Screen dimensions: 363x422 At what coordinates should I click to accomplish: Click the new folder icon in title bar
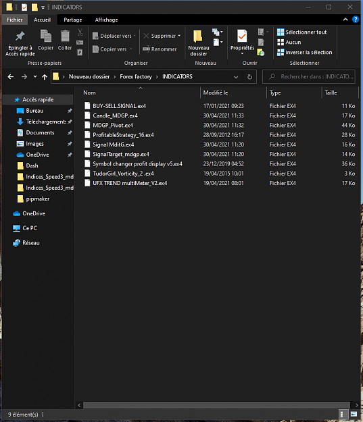pyautogui.click(x=34, y=7)
